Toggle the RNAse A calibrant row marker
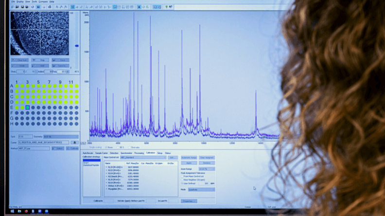385x216 pixels. pyautogui.click(x=106, y=185)
